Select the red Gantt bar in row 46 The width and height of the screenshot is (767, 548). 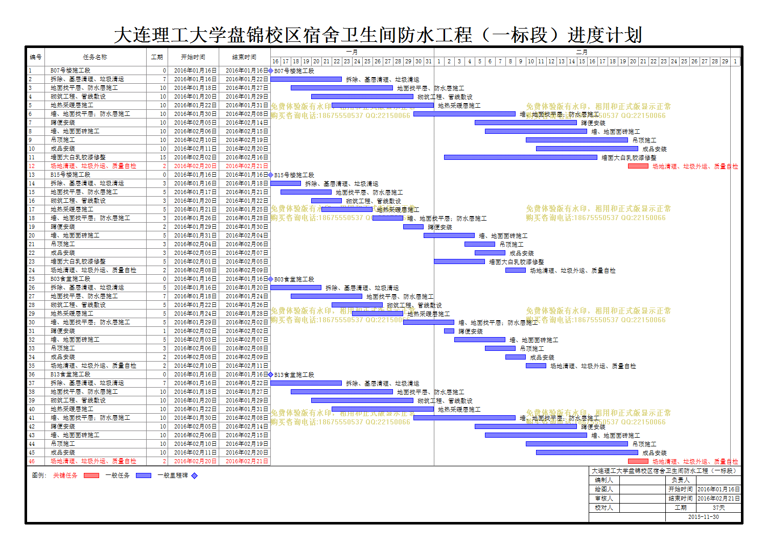pyautogui.click(x=638, y=461)
